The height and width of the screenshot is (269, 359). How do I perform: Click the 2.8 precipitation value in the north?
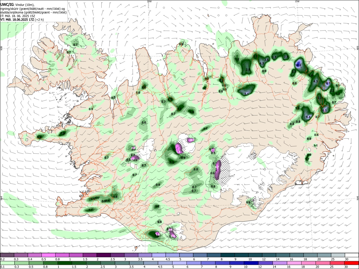(248, 69)
